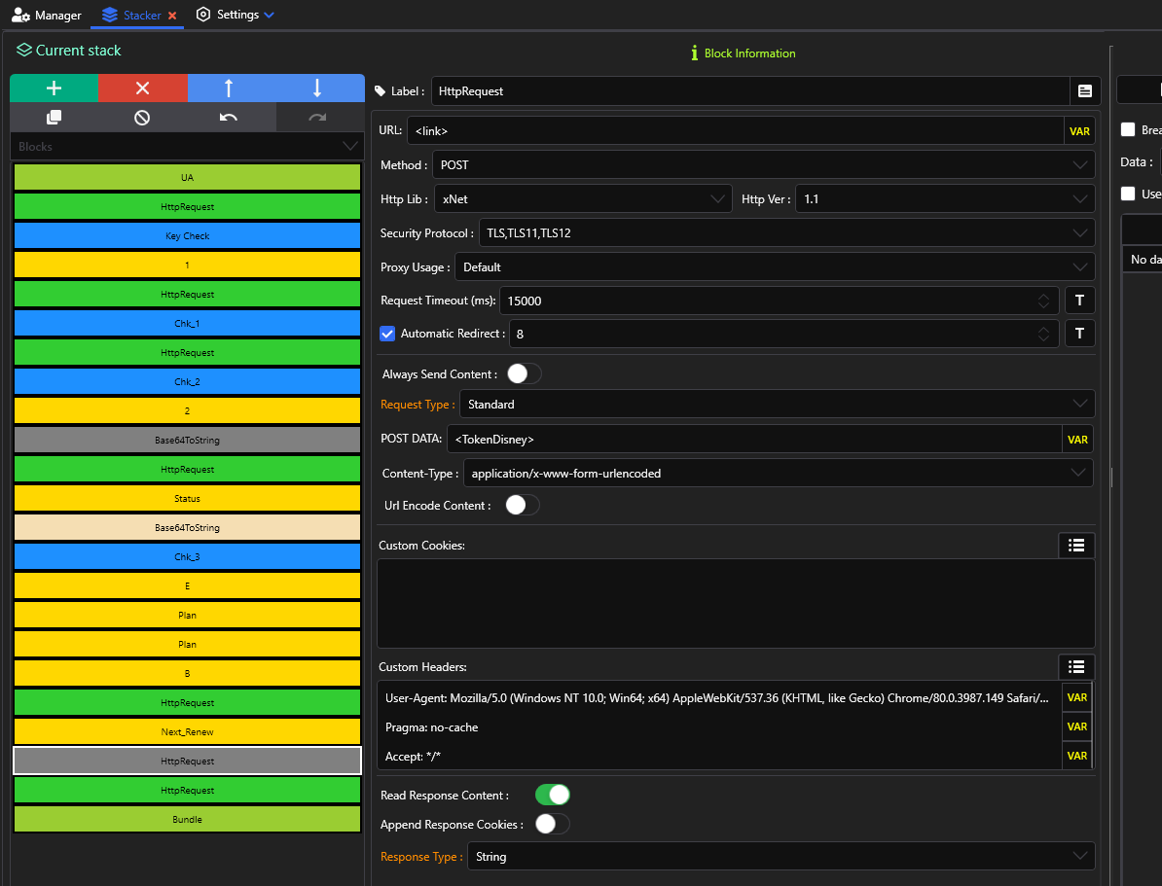This screenshot has width=1162, height=886.
Task: Click the Block Information icon
Action: 695,53
